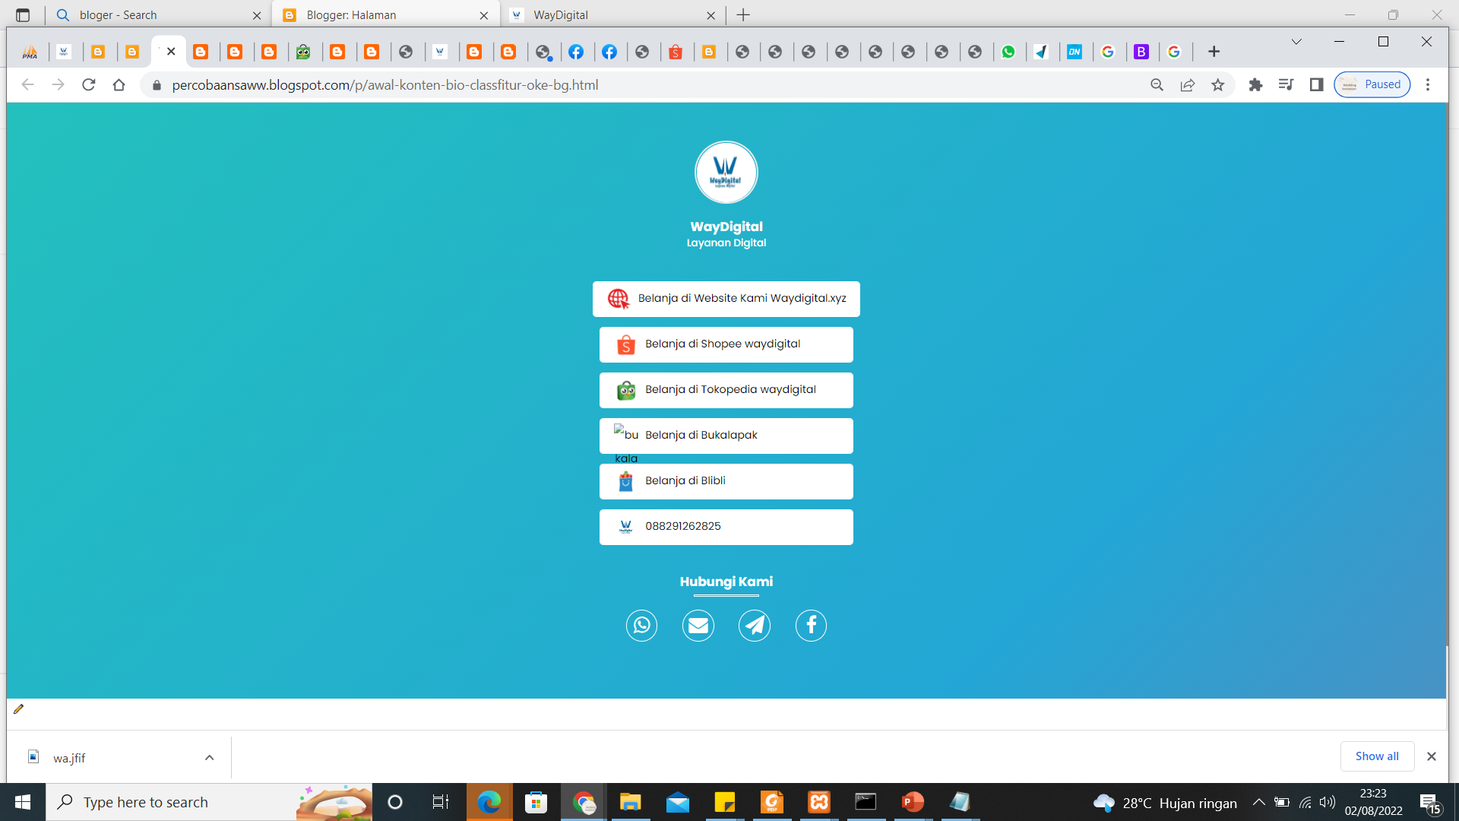Click the Hubungi Kami heading
This screenshot has height=821, width=1459.
point(726,582)
